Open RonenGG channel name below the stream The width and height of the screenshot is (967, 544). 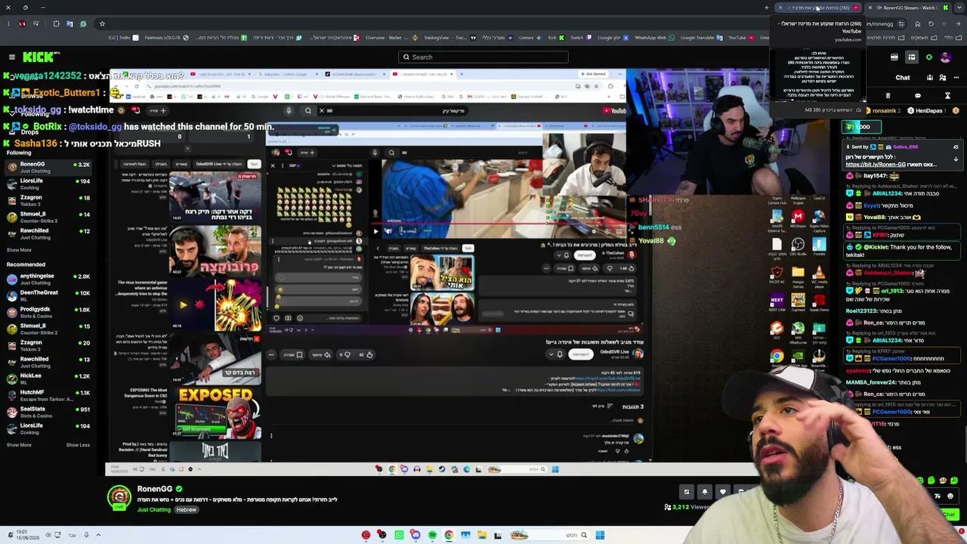pos(155,489)
